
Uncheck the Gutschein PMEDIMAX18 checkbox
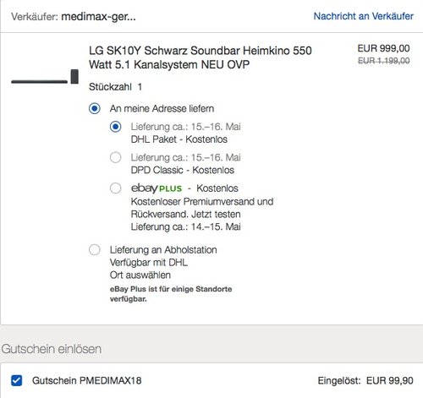coord(17,380)
